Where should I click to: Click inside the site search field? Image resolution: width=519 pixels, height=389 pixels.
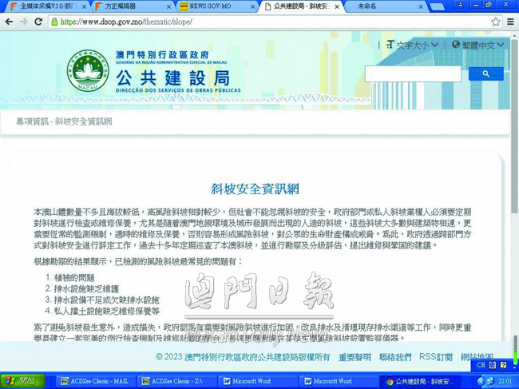412,73
